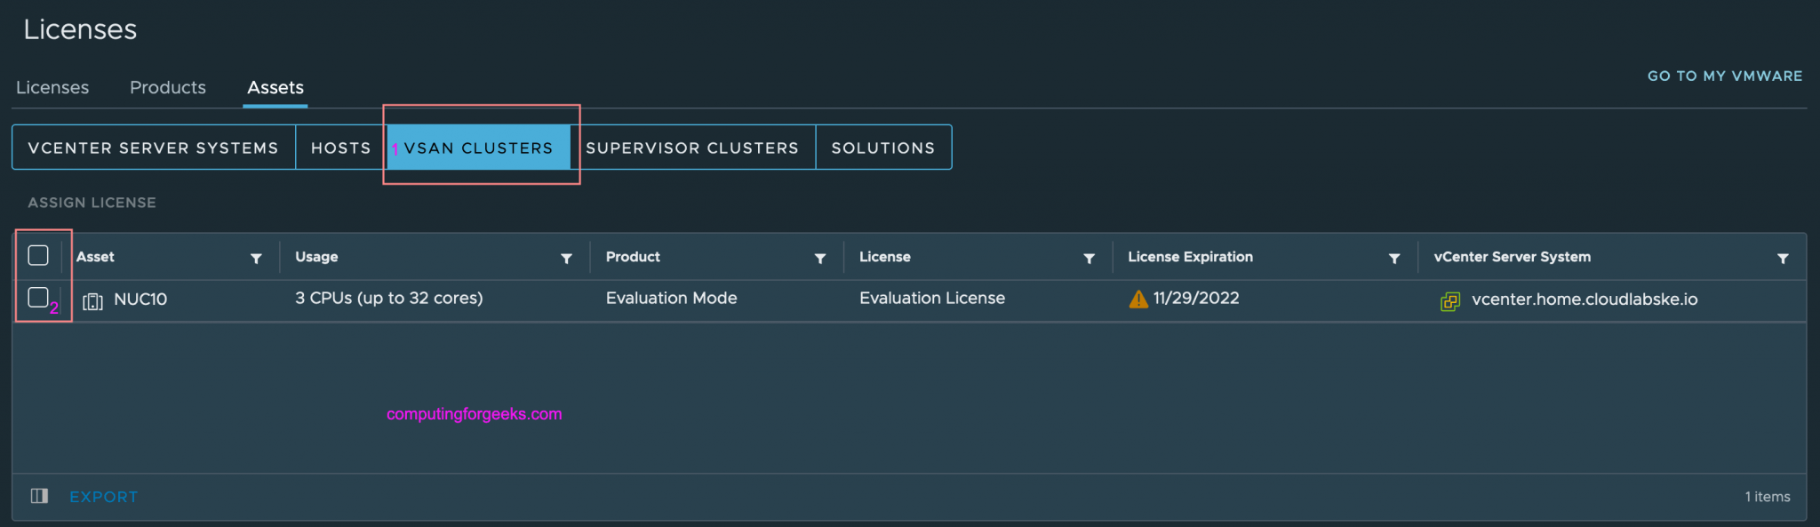Switch to the Products tab

168,88
